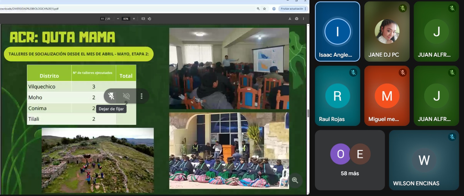Zoom out the PDF with the minus button
The width and height of the screenshot is (464, 196).
pyautogui.click(x=118, y=19)
